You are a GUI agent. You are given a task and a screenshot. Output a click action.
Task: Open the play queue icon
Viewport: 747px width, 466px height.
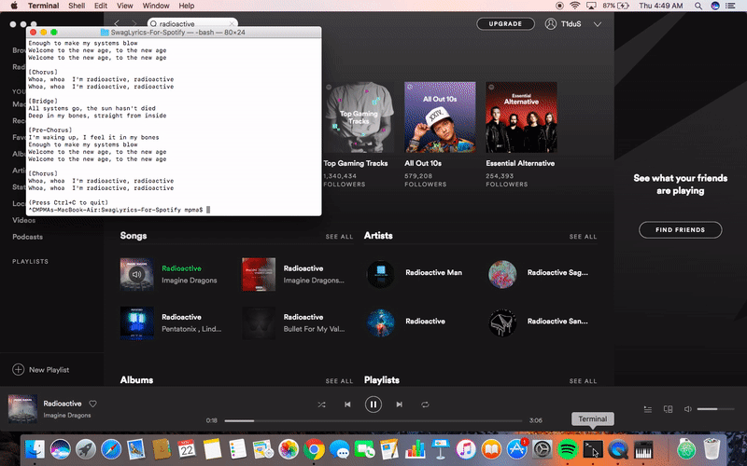pos(648,409)
